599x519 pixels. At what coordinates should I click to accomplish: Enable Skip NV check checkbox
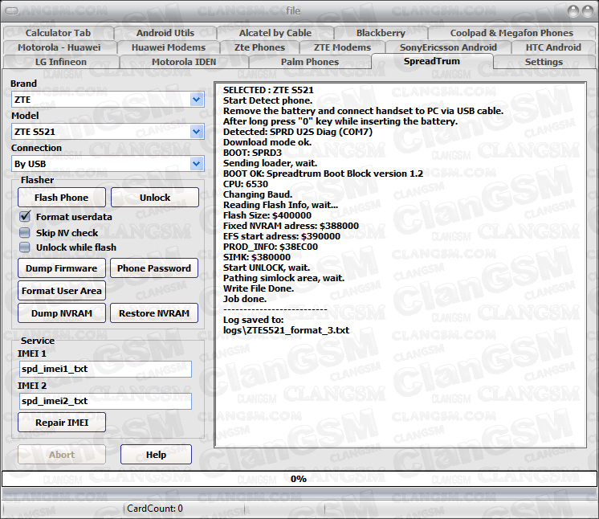click(25, 233)
